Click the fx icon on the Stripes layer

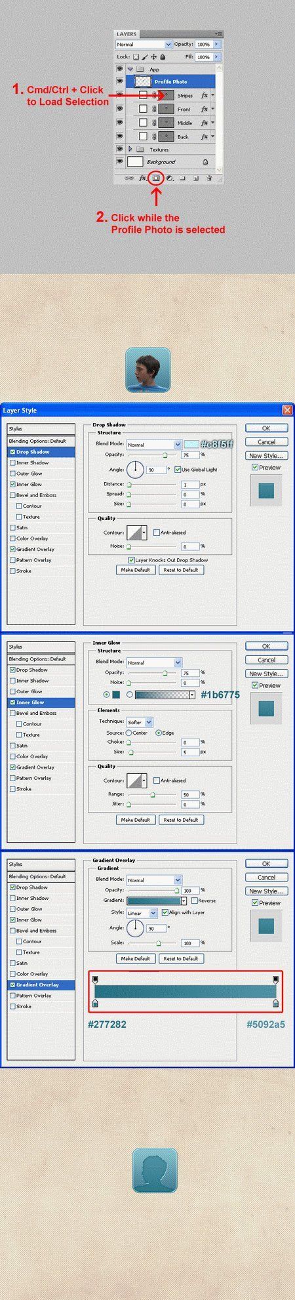pyautogui.click(x=205, y=95)
